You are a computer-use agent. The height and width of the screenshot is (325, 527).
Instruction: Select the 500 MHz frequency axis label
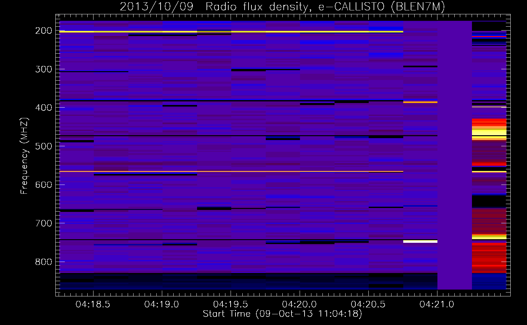point(44,146)
